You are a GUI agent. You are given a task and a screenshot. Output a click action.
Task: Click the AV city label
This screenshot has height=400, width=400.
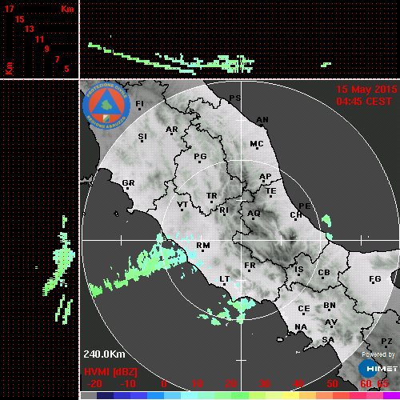click(x=331, y=322)
